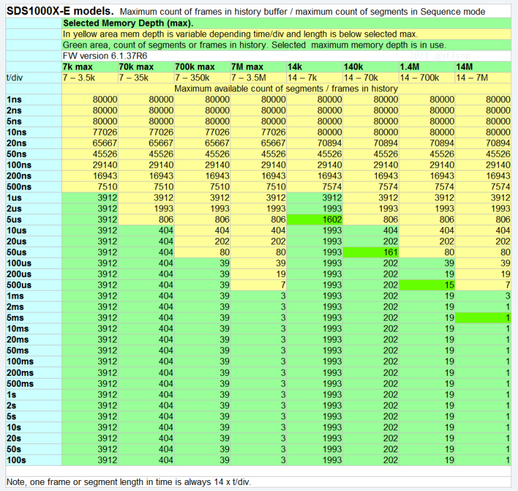The height and width of the screenshot is (491, 518).
Task: Select the 'Selected Memory Depth (max).' header cell
Action: coord(286,23)
